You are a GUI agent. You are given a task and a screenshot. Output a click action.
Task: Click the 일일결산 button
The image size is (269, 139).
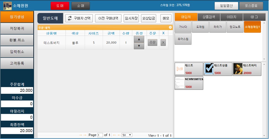226,5
